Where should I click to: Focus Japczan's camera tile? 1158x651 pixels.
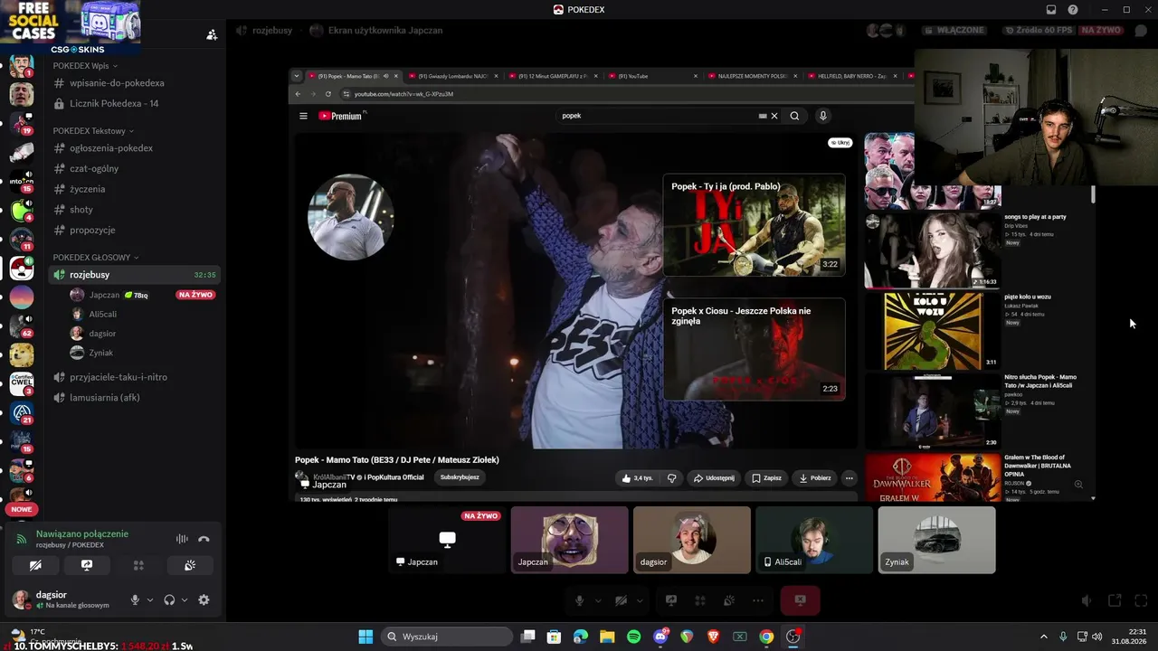(x=569, y=540)
